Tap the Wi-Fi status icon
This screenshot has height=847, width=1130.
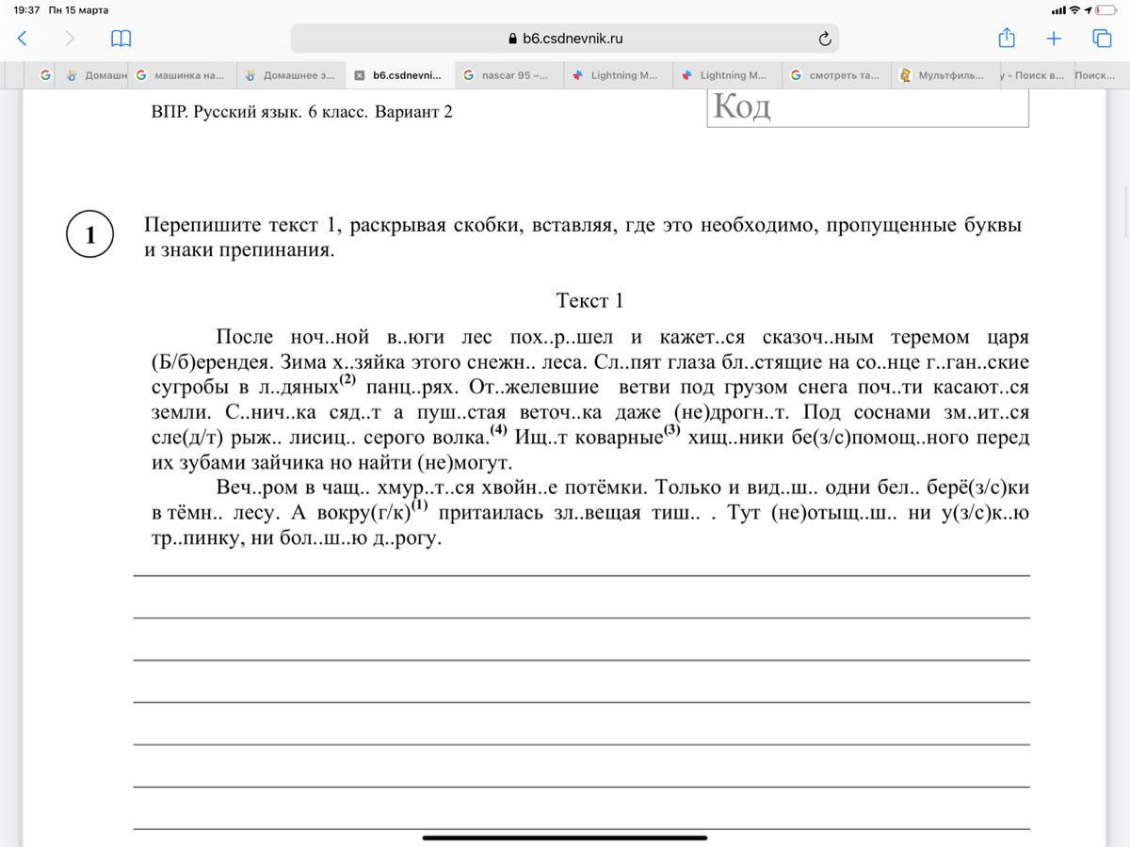click(1074, 10)
